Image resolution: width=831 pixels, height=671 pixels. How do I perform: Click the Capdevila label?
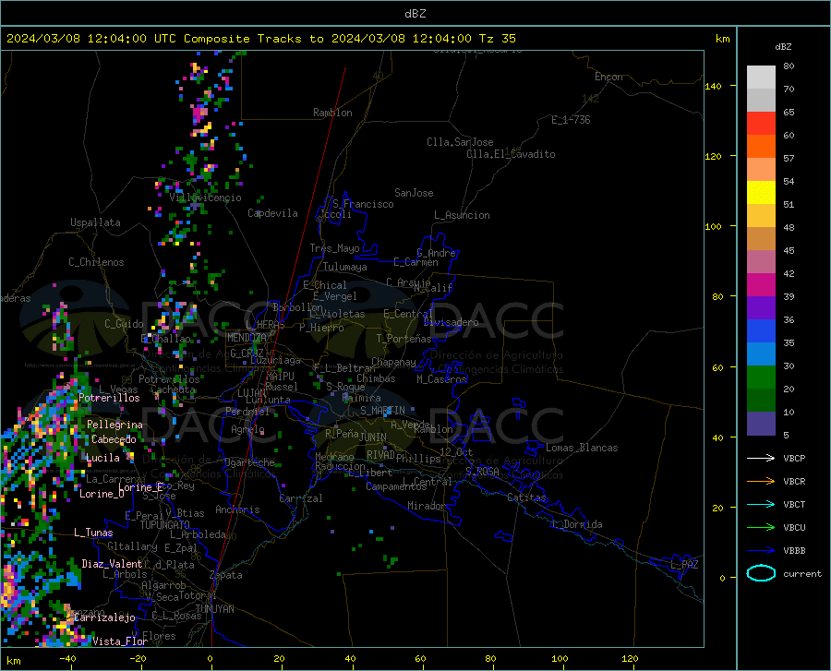click(272, 213)
